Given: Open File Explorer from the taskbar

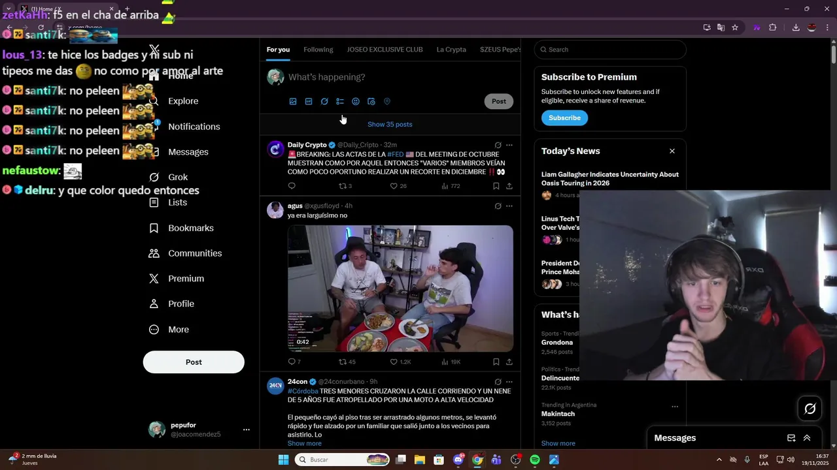Looking at the screenshot, I should (x=420, y=460).
